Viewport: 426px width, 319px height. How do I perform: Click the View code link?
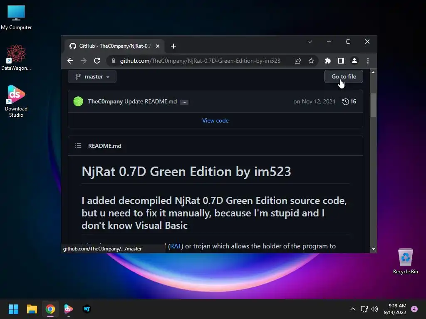tap(215, 120)
